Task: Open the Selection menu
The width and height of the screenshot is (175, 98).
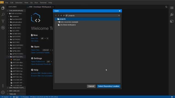Action: 19,2
